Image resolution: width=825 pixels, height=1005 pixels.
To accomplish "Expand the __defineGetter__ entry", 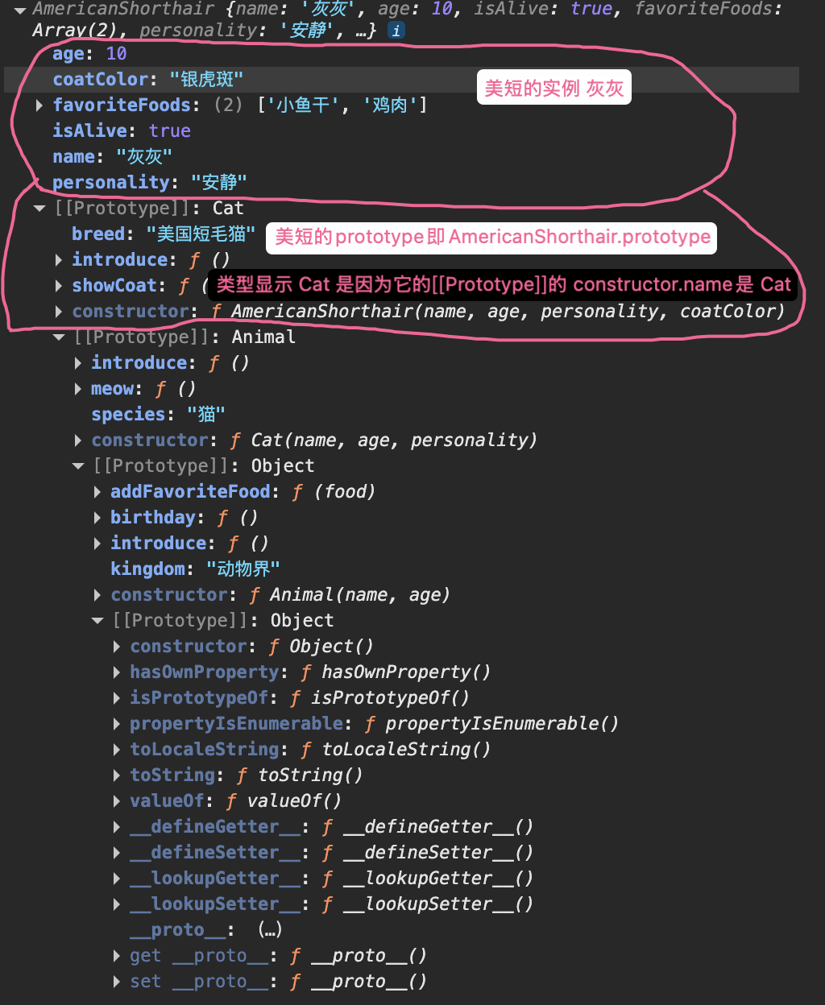I will click(x=117, y=827).
